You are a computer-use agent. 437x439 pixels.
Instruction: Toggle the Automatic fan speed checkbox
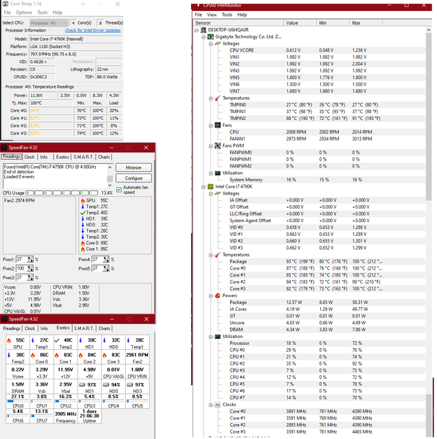coord(119,190)
